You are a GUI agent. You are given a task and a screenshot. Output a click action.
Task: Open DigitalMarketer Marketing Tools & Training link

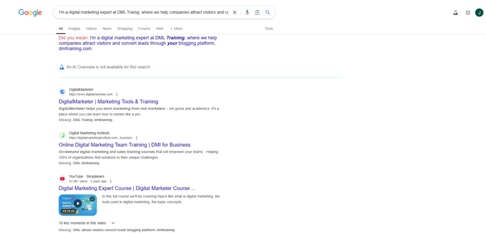[108, 101]
